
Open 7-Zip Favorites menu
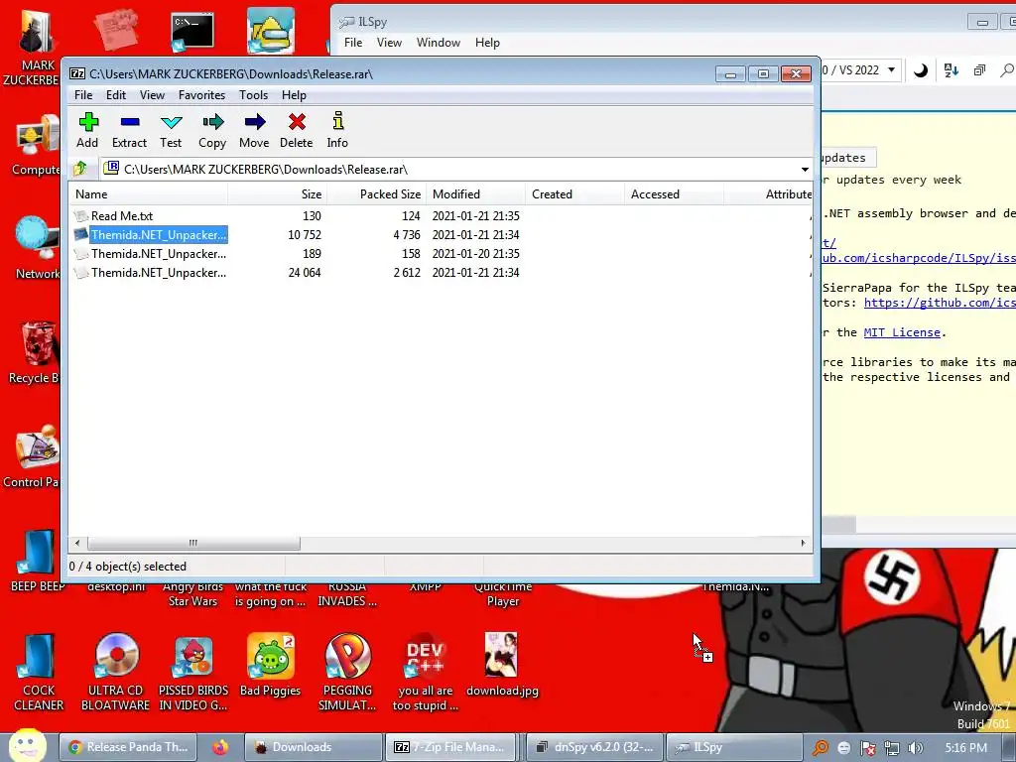201,95
